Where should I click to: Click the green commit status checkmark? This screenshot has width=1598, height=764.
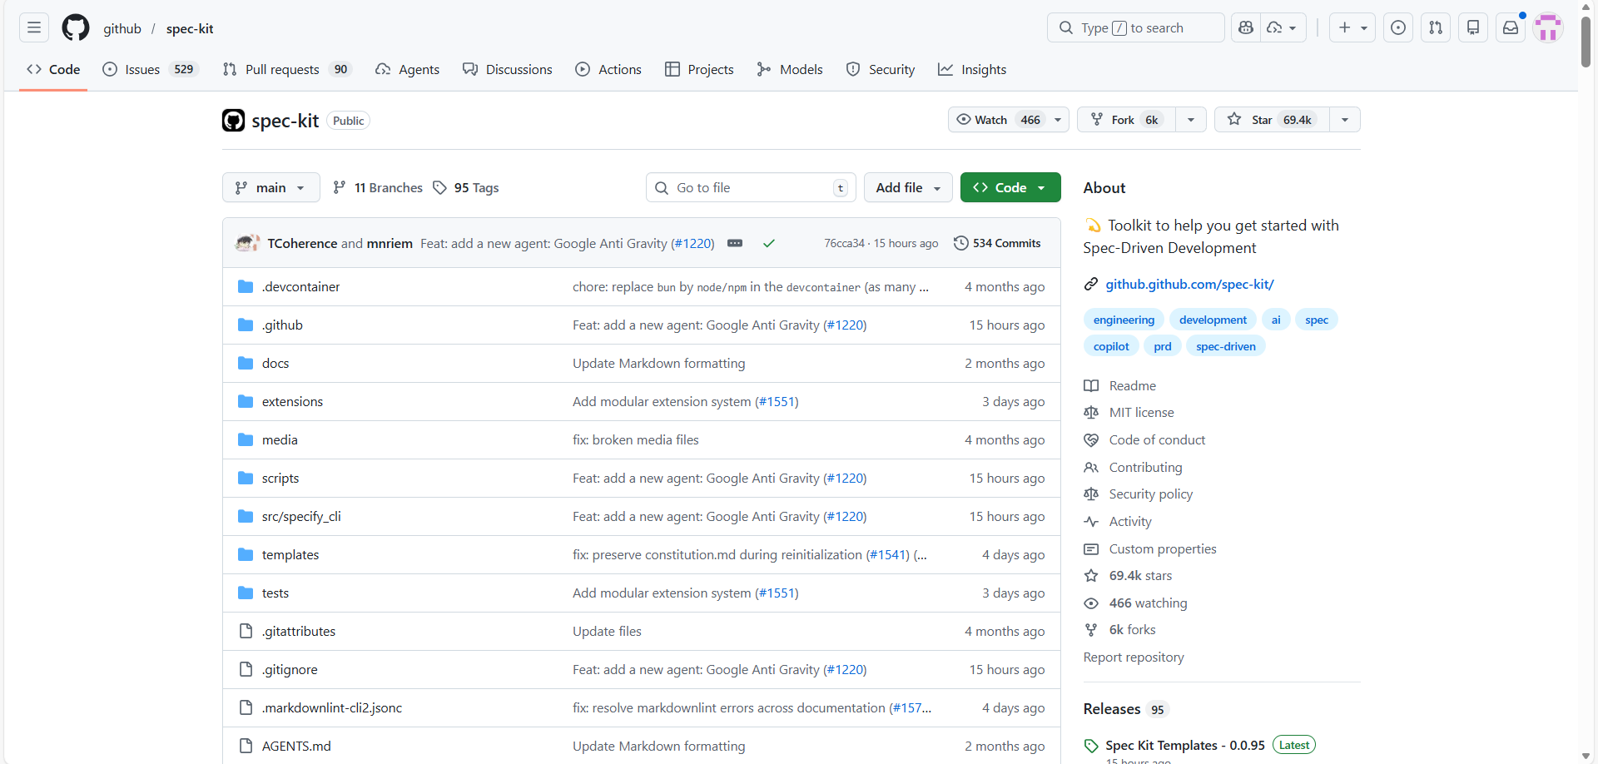click(769, 243)
